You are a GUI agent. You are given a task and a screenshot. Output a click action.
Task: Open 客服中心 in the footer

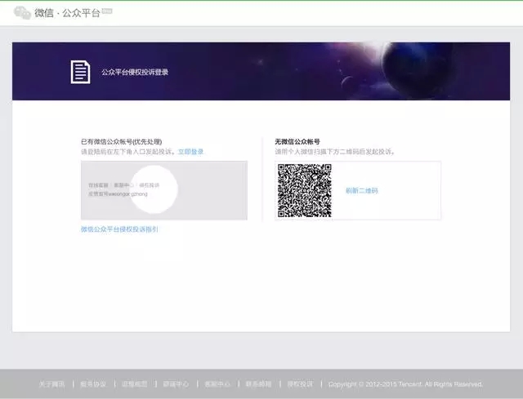(x=217, y=383)
